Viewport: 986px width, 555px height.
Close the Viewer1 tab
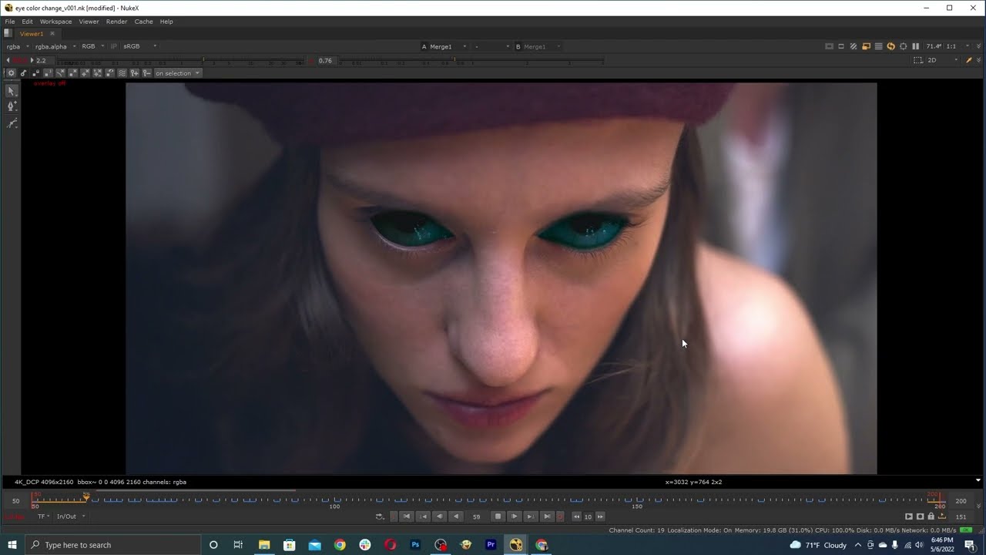tap(52, 34)
